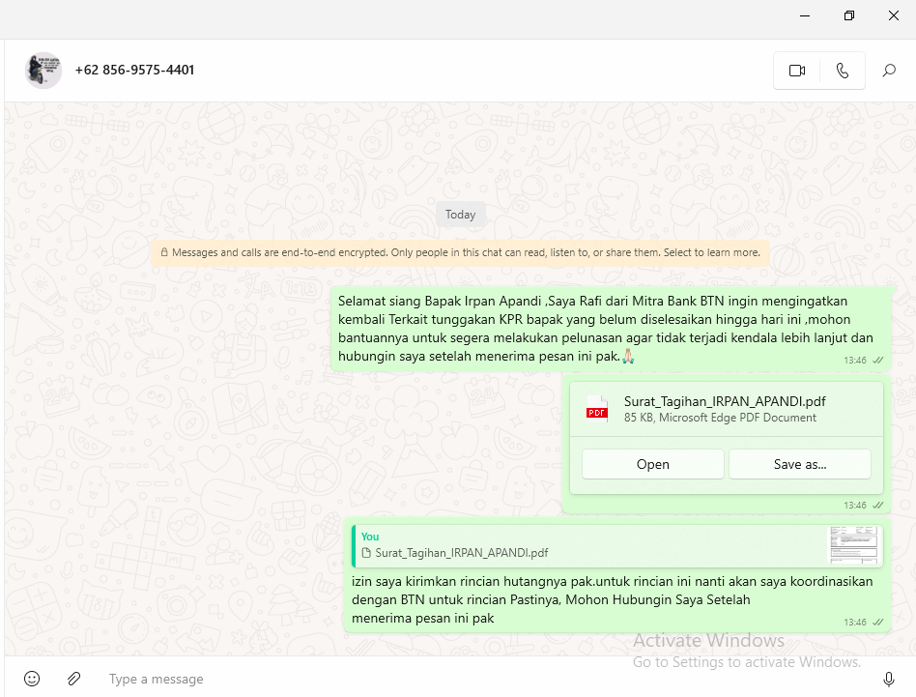
Task: Open the search in chat icon
Action: 889,71
